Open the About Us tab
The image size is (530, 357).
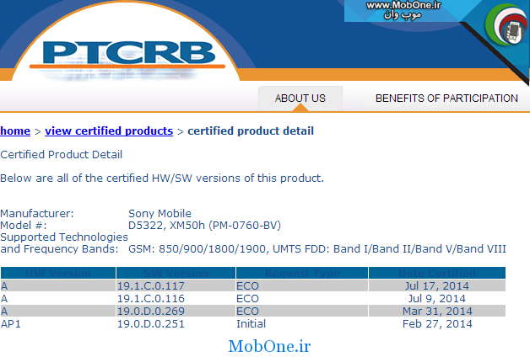[x=300, y=99]
